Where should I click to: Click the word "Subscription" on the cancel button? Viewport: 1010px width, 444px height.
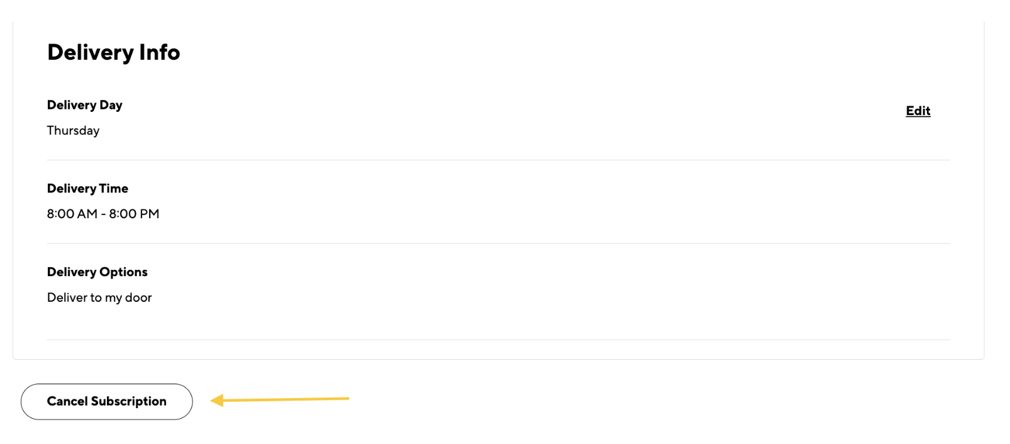(129, 401)
